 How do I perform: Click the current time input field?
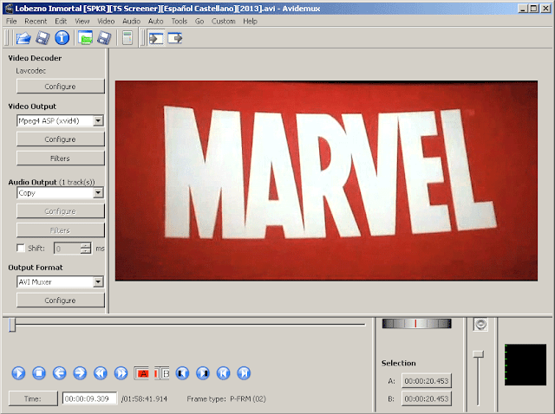coord(89,398)
